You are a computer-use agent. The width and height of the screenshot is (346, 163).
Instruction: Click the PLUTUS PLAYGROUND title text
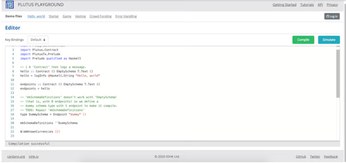pos(41,5)
